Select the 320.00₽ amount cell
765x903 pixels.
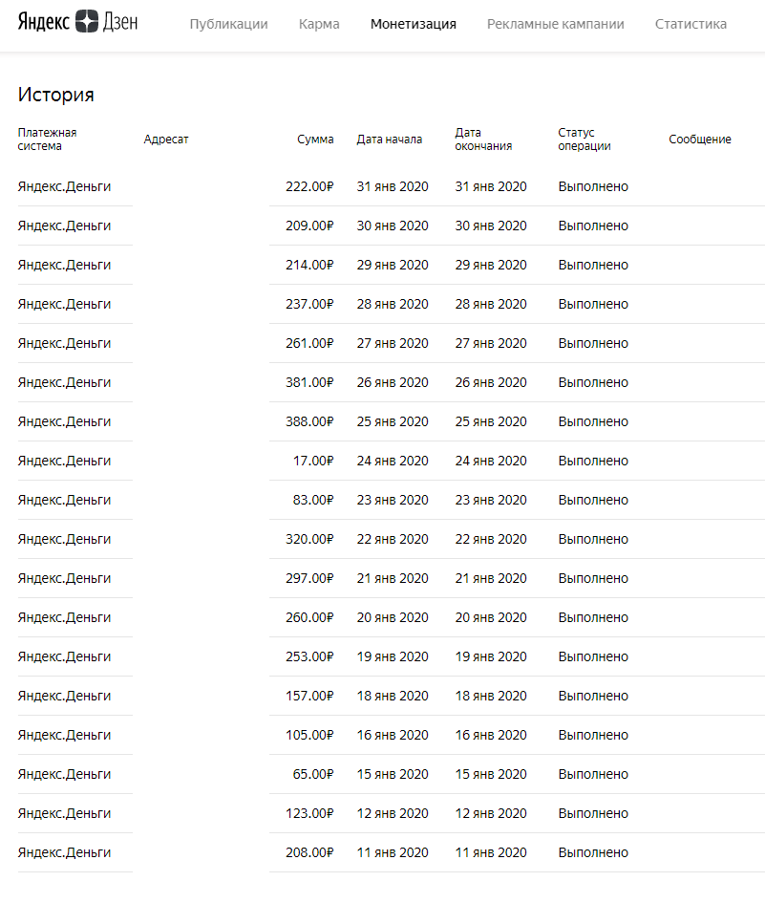309,539
